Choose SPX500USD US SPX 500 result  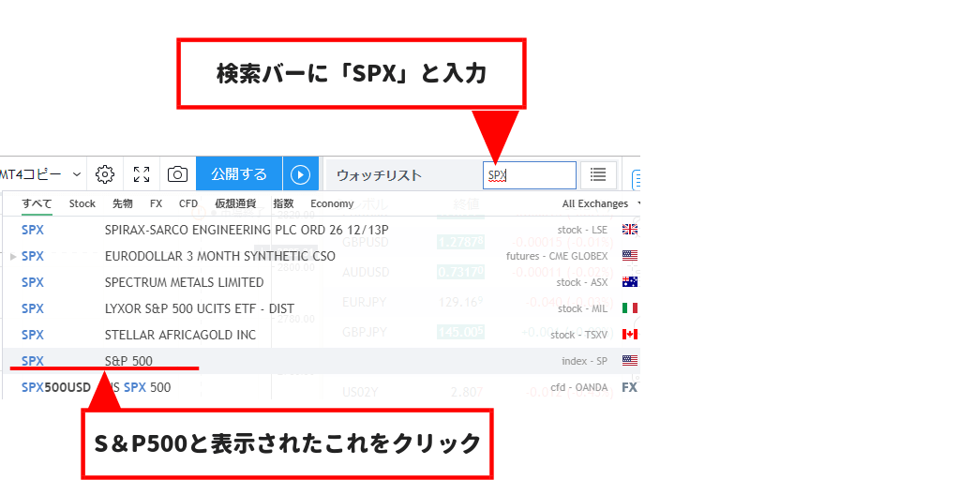click(322, 387)
